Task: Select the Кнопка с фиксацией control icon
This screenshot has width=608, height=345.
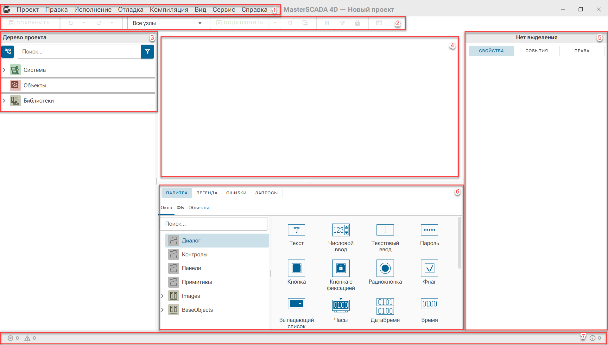Action: coord(341,268)
